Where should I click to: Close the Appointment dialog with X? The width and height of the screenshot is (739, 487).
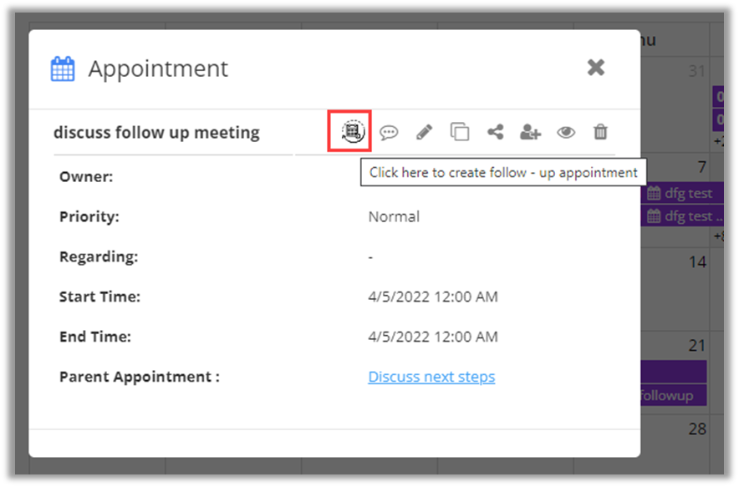click(595, 68)
